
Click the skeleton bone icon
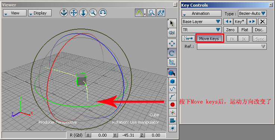173,97
